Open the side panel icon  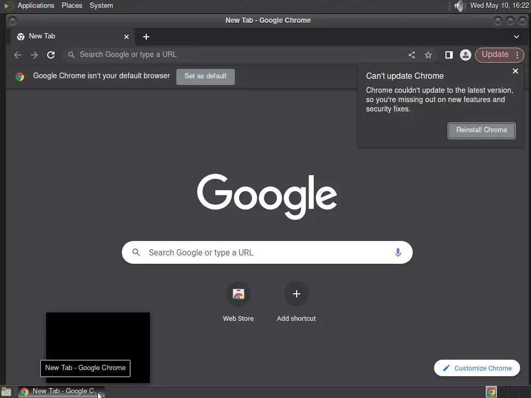(449, 55)
